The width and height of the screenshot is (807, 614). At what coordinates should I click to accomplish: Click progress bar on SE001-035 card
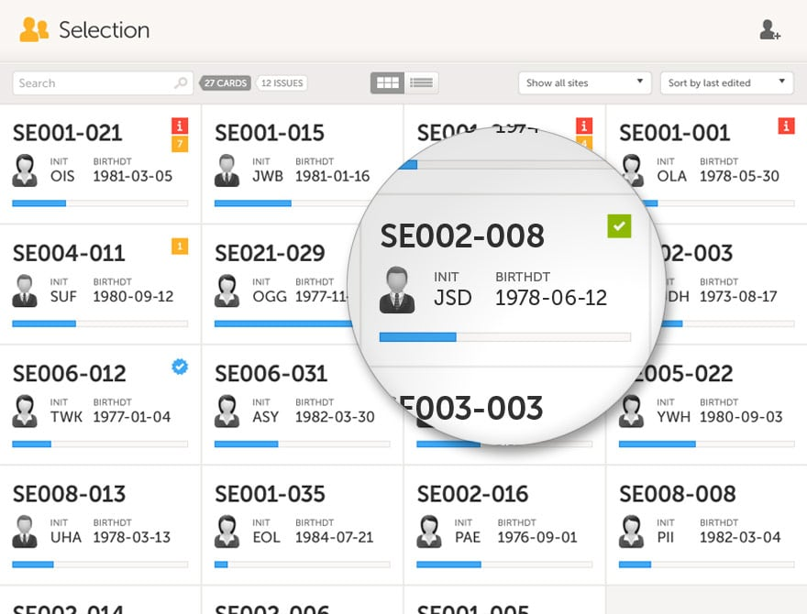pos(302,565)
